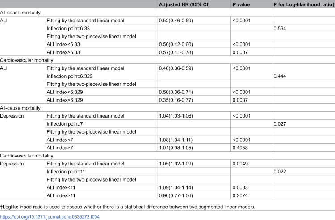
Task: Select the 0.52(0.46-0.59) hazard ratio cell
Action: click(176, 21)
